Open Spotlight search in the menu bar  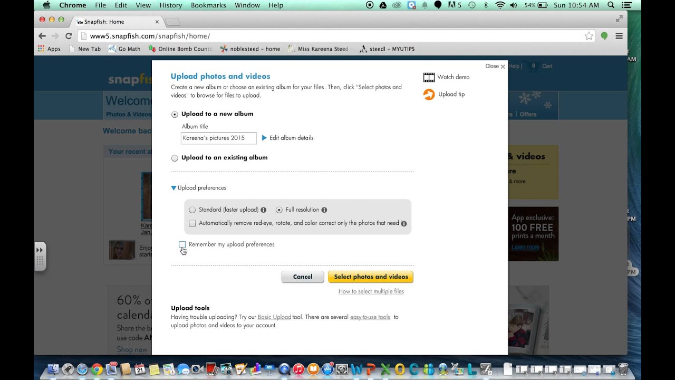[x=611, y=5]
